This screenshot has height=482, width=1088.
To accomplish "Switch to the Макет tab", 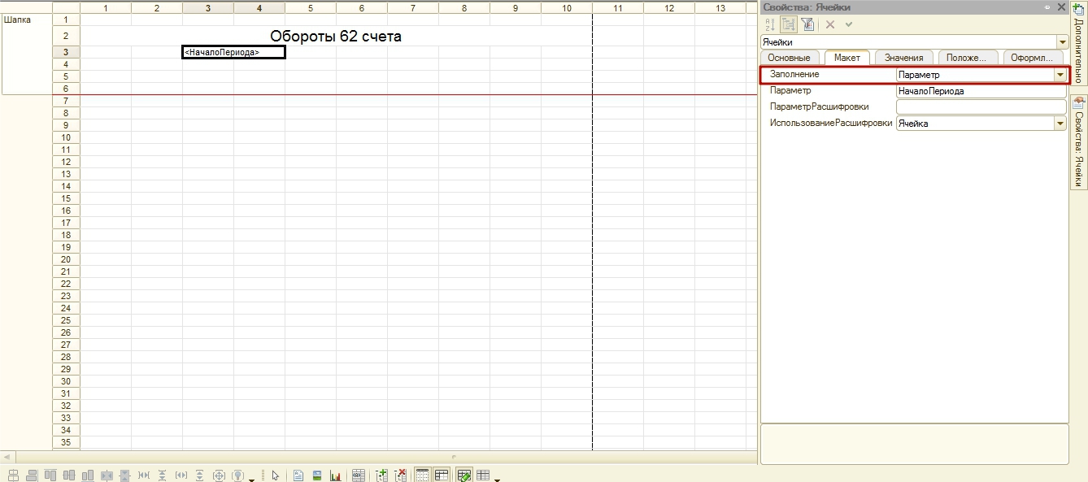I will point(846,58).
